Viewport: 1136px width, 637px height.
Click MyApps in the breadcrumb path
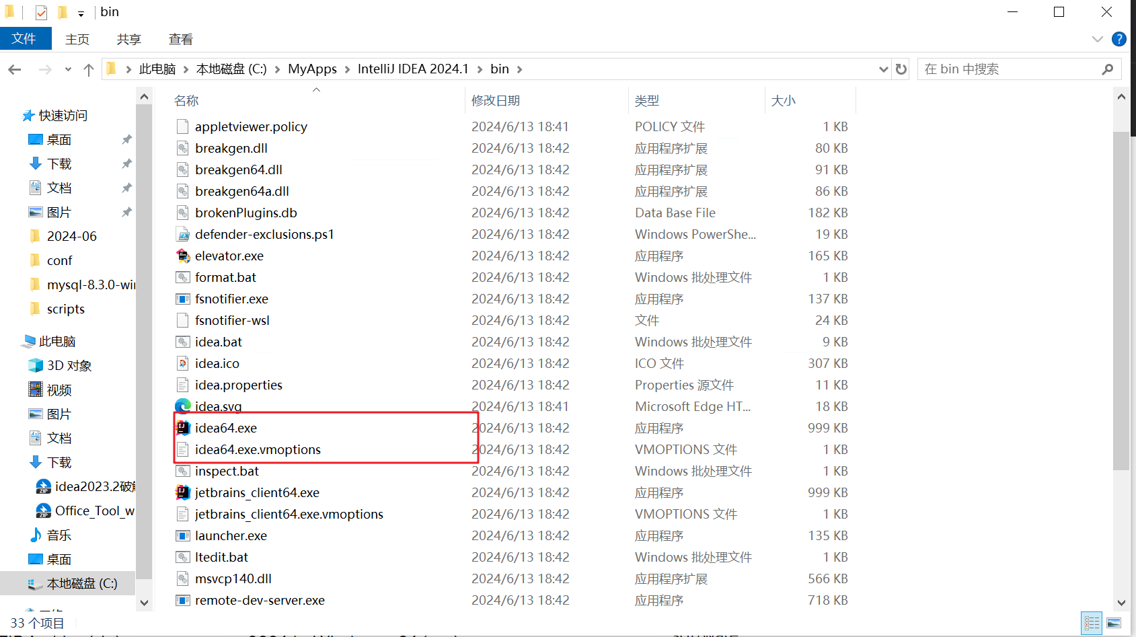(312, 69)
